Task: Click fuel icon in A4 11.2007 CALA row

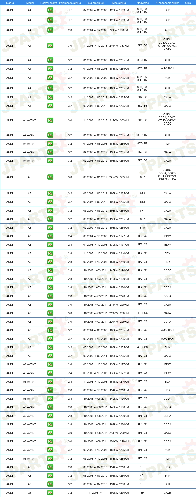Action: 50,97
